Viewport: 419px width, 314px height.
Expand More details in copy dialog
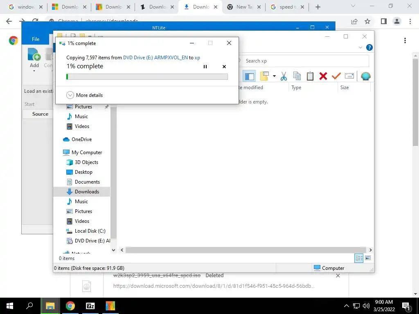[84, 95]
